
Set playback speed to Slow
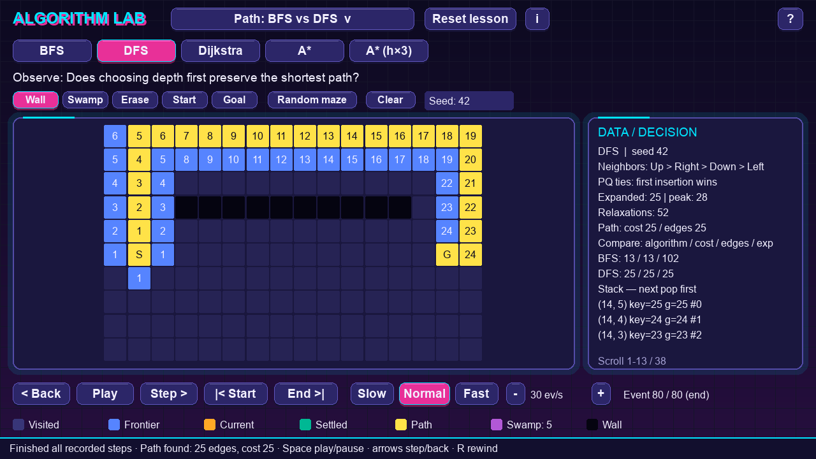click(372, 394)
